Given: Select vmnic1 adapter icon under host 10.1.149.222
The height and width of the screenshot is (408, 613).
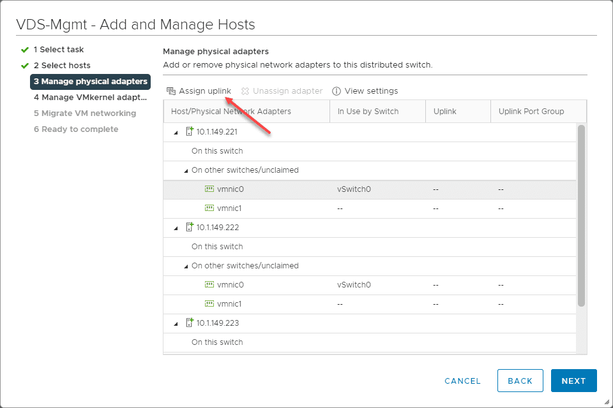Looking at the screenshot, I should click(x=209, y=304).
